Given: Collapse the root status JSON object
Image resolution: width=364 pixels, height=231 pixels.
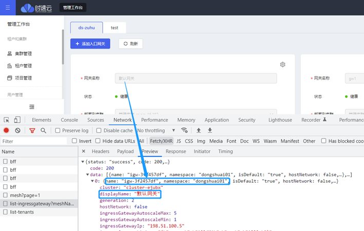Looking at the screenshot, I should pyautogui.click(x=83, y=162).
